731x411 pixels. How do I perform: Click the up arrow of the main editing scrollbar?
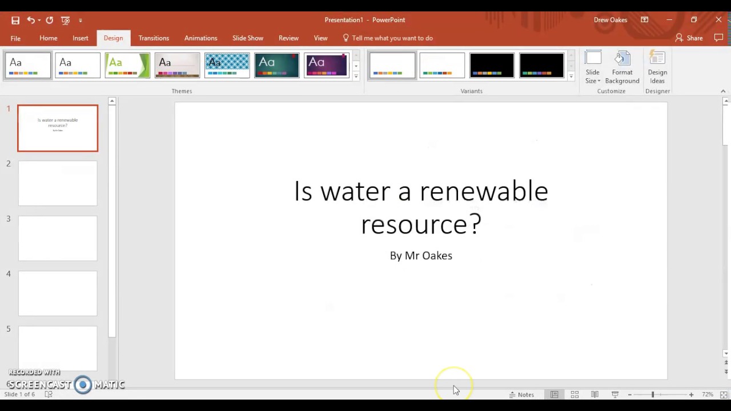(x=726, y=101)
